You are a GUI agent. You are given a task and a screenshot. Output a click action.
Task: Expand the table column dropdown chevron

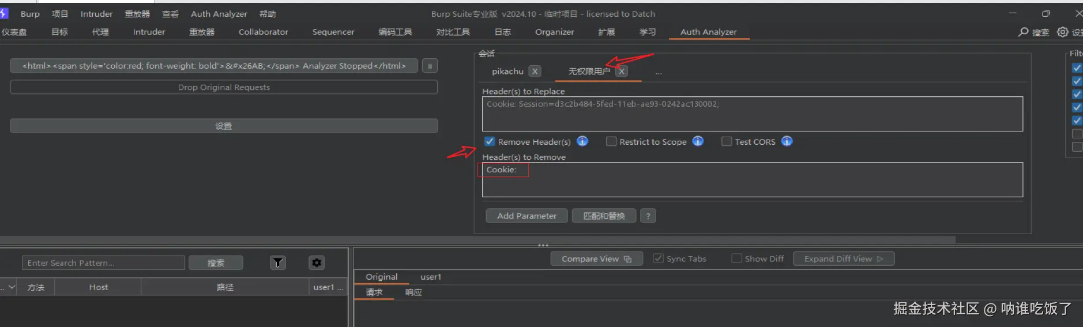coord(12,287)
